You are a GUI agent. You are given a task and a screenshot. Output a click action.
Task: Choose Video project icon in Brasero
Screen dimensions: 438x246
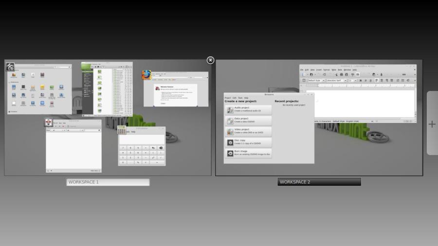[x=230, y=132]
